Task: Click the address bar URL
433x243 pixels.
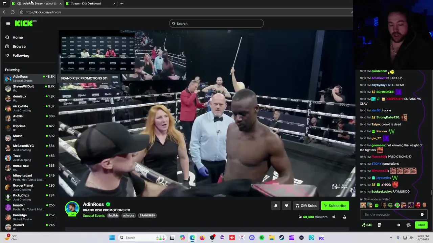Action: [43, 12]
